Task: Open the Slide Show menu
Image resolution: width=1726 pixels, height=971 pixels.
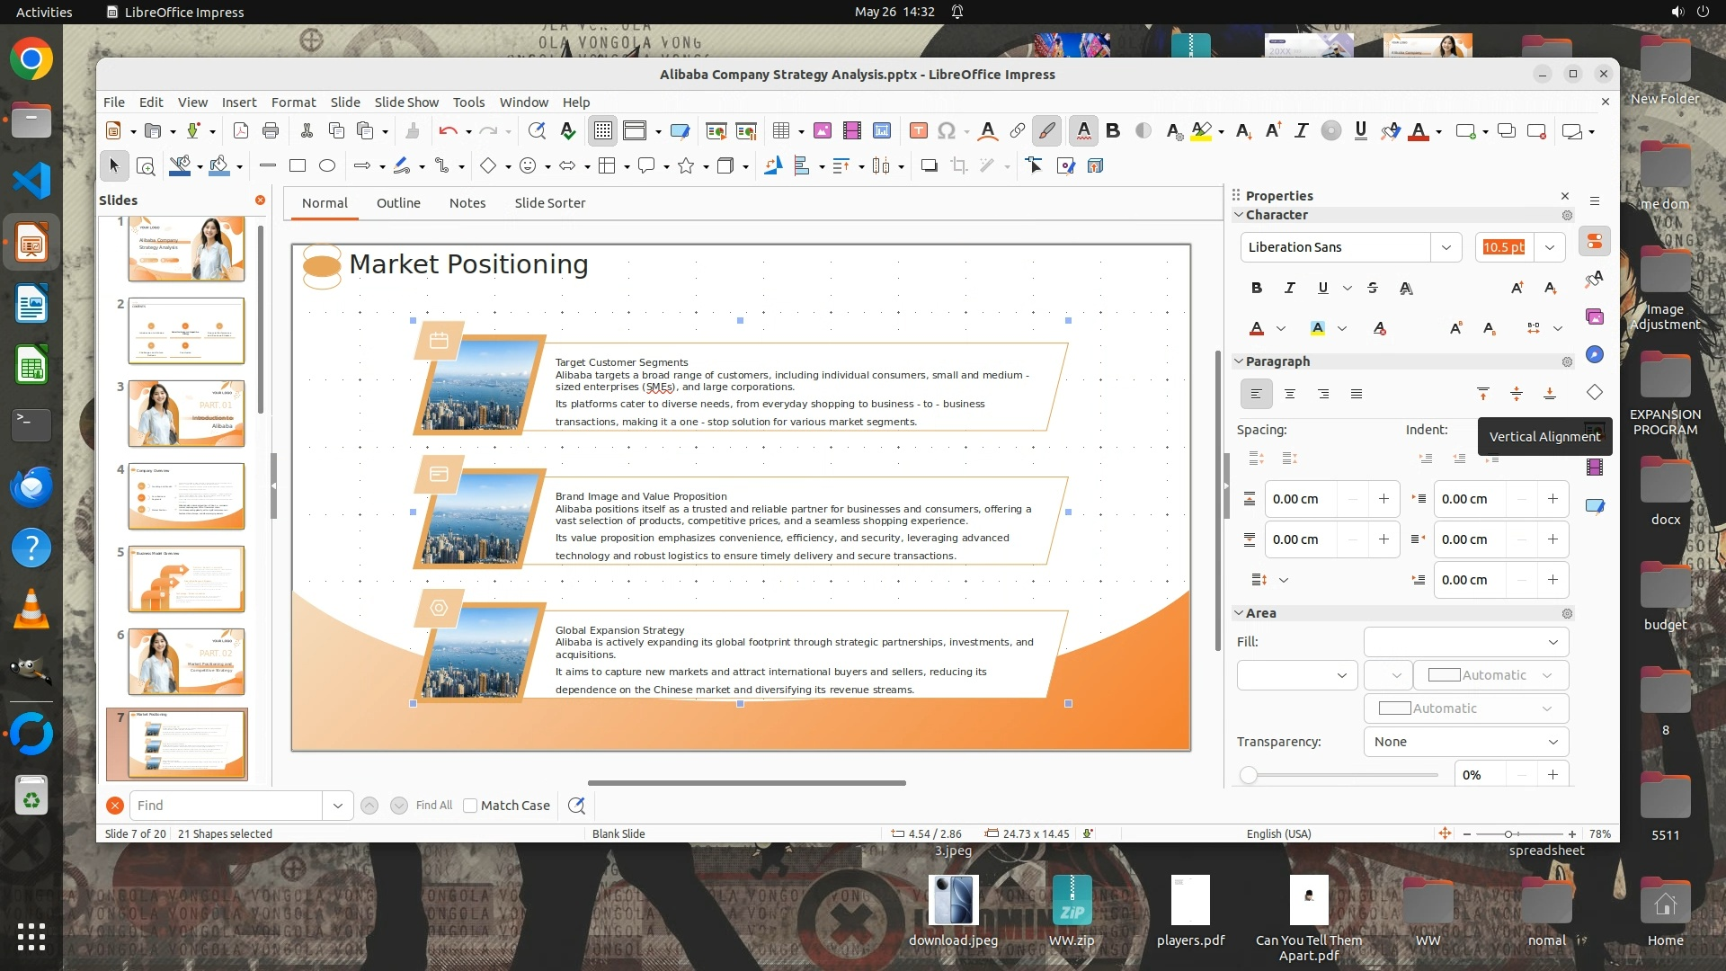Action: click(406, 102)
